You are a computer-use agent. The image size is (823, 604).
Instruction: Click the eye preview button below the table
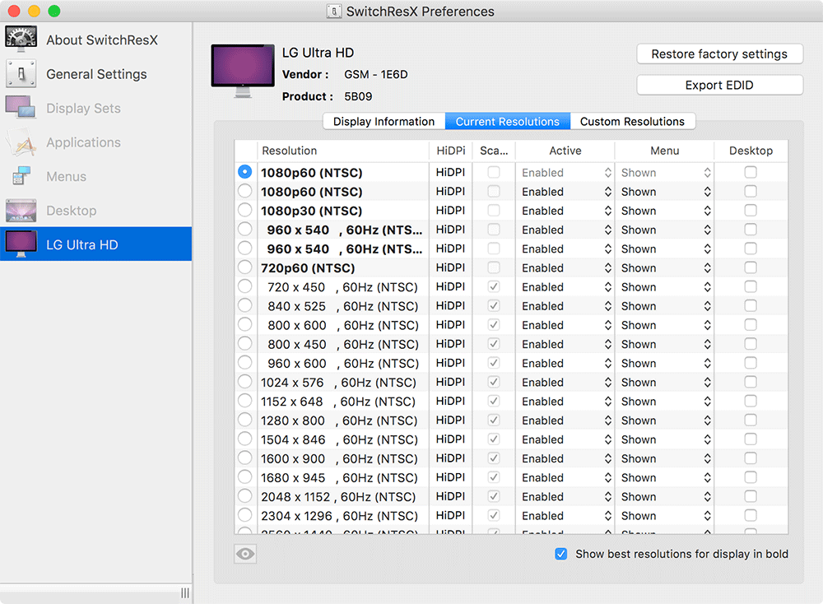pos(245,554)
